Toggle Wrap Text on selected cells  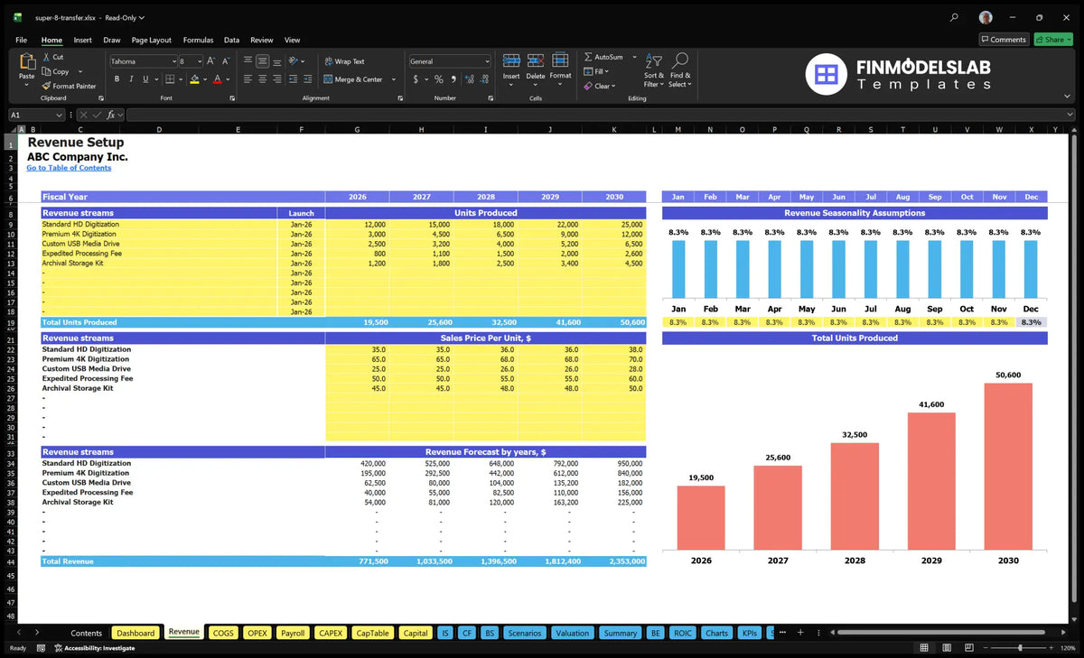(344, 61)
